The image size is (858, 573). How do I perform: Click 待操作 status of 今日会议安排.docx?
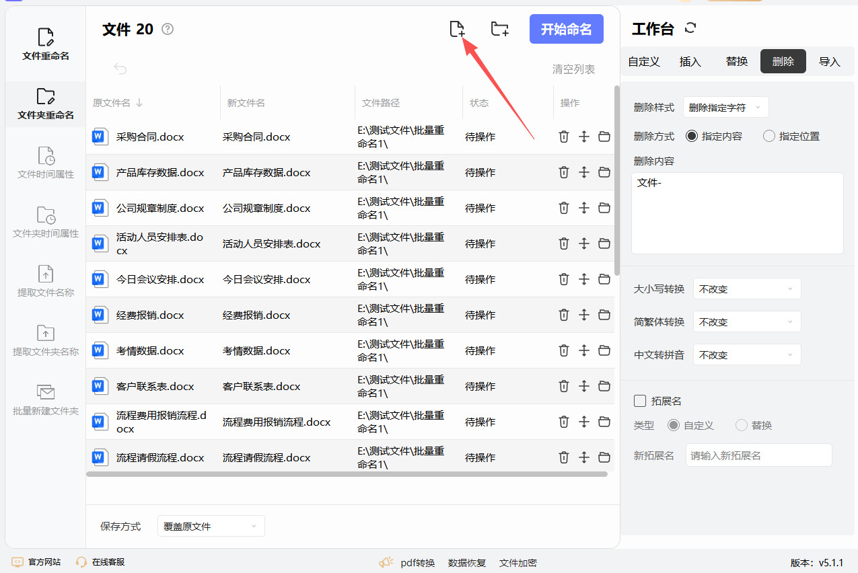coord(480,279)
